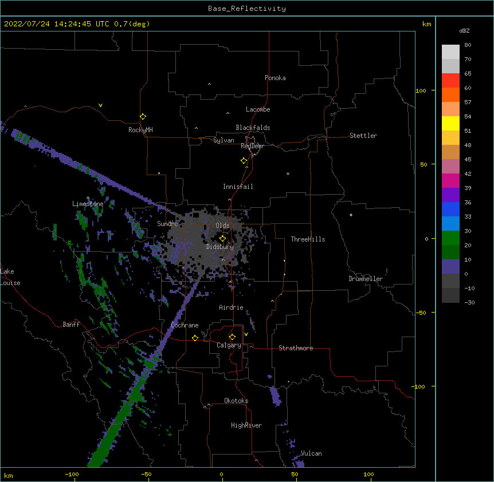
Task: Click the 80 value in the dBZ legend
Action: [x=468, y=45]
